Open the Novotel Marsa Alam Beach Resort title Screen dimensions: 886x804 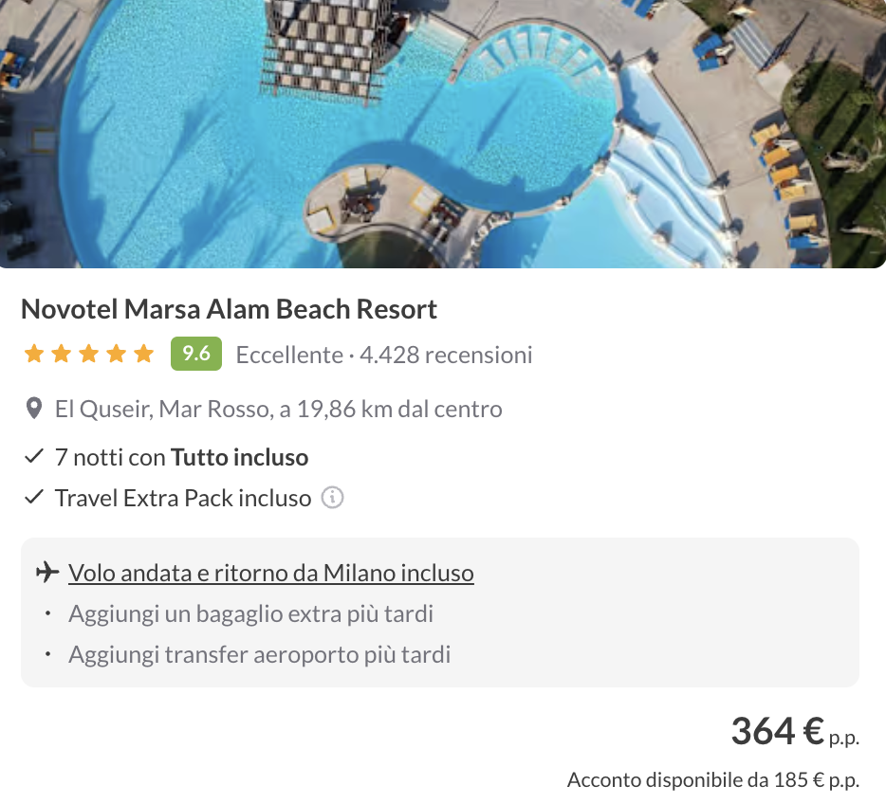[229, 309]
